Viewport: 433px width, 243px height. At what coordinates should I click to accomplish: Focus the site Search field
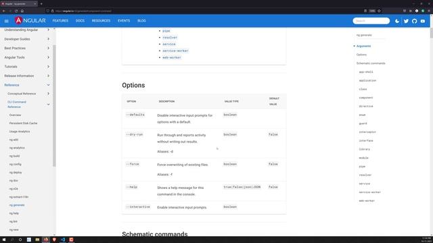click(371, 21)
